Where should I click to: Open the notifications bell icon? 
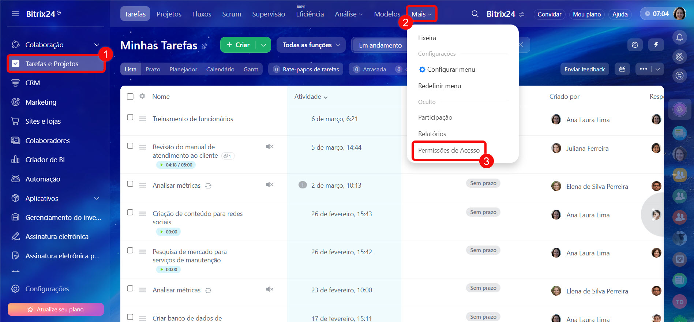pos(679,37)
